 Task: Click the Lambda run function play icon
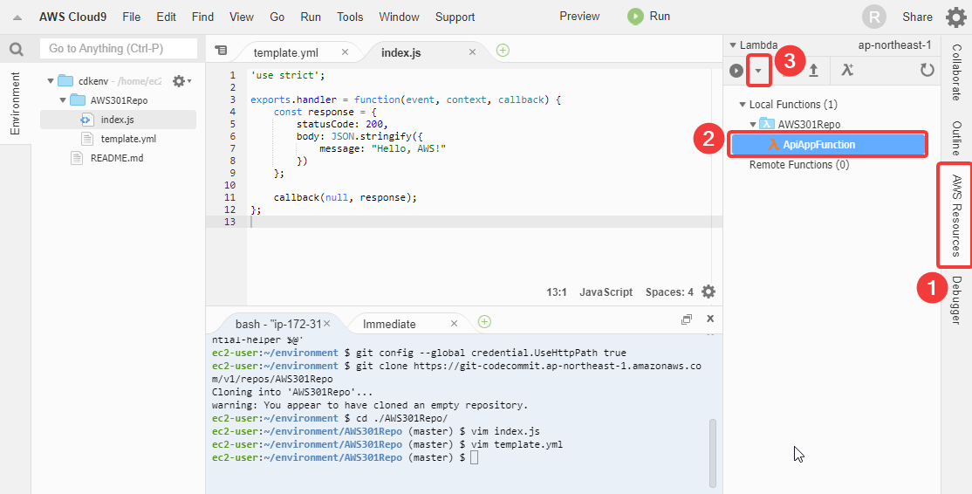736,71
